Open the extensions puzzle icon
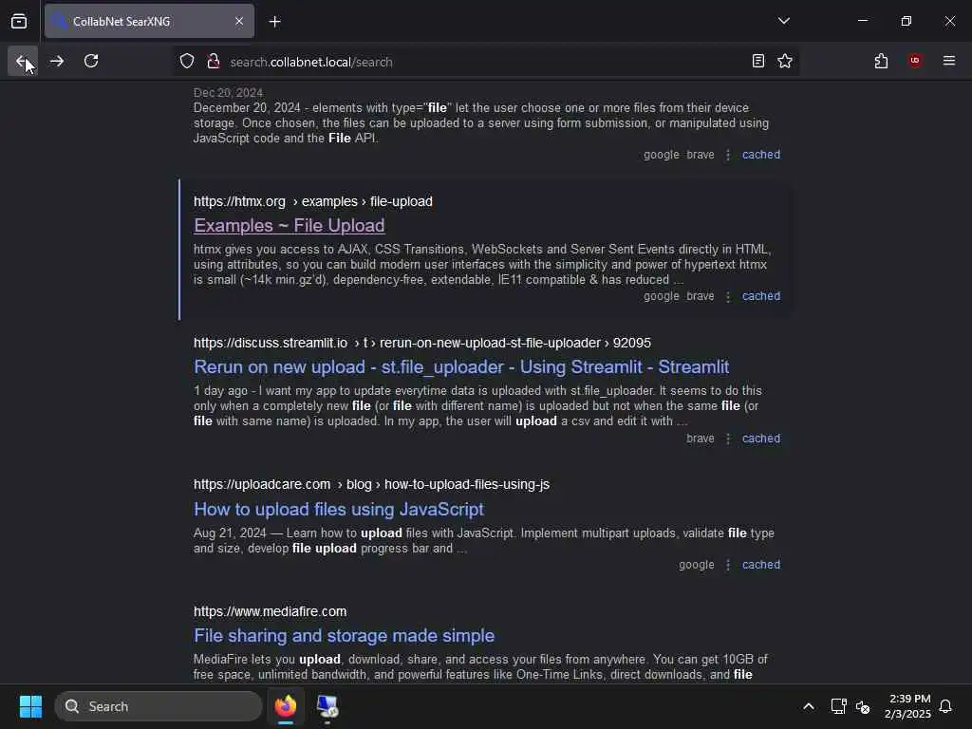The height and width of the screenshot is (729, 972). 881,61
